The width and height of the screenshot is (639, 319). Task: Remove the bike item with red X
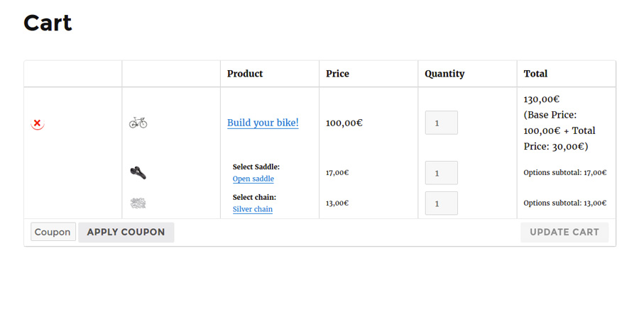click(x=38, y=123)
